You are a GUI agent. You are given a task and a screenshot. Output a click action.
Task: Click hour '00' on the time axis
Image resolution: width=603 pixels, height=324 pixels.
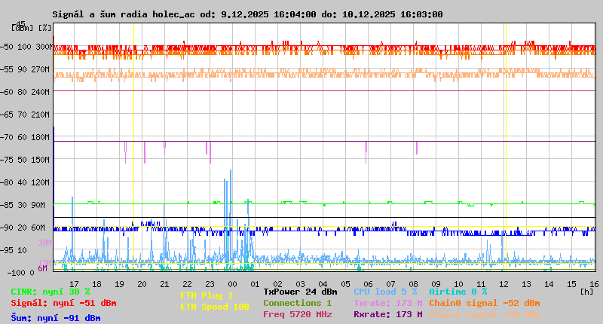232,284
